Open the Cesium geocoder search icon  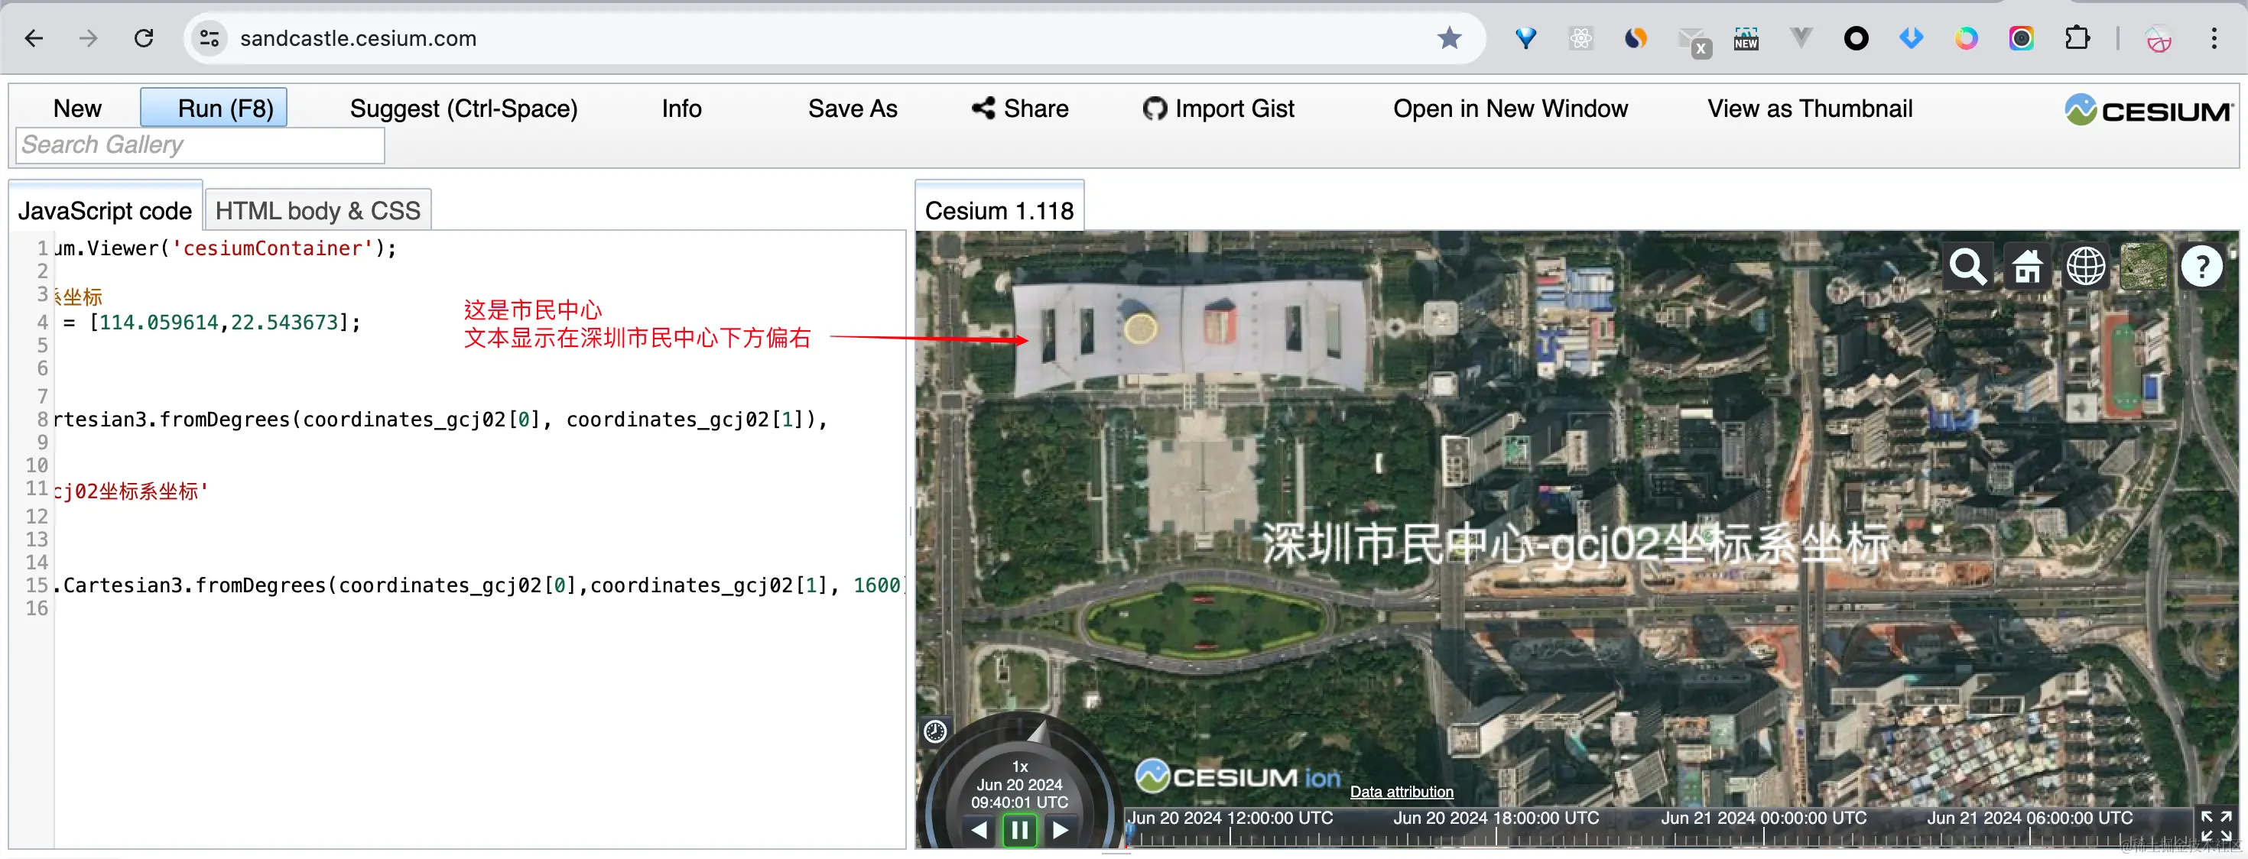1968,267
